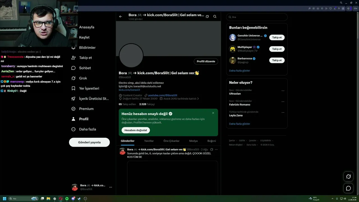Follow Multiplayer with Takip et
This screenshot has width=359, height=202.
click(x=277, y=49)
